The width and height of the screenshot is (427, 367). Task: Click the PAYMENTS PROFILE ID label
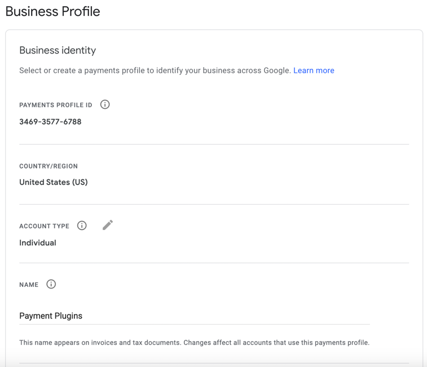click(56, 105)
